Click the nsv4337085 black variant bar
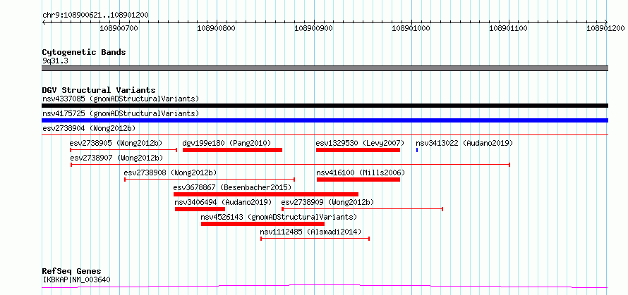The image size is (628, 295). 325,106
